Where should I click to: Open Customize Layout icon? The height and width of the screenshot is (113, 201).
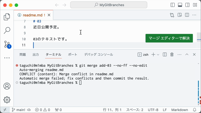[195, 5]
